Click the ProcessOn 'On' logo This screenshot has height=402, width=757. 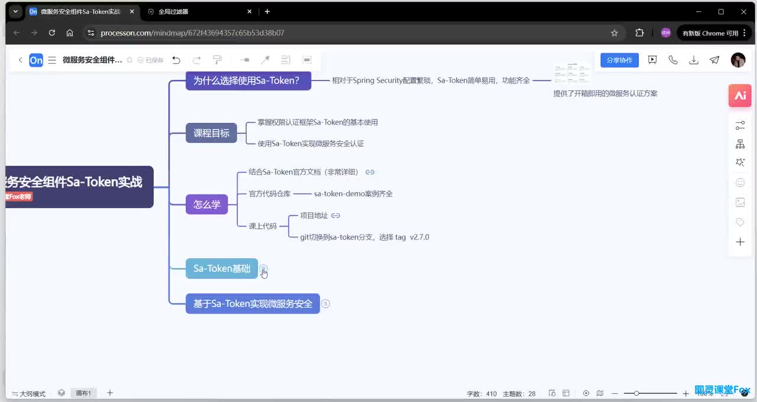36,60
